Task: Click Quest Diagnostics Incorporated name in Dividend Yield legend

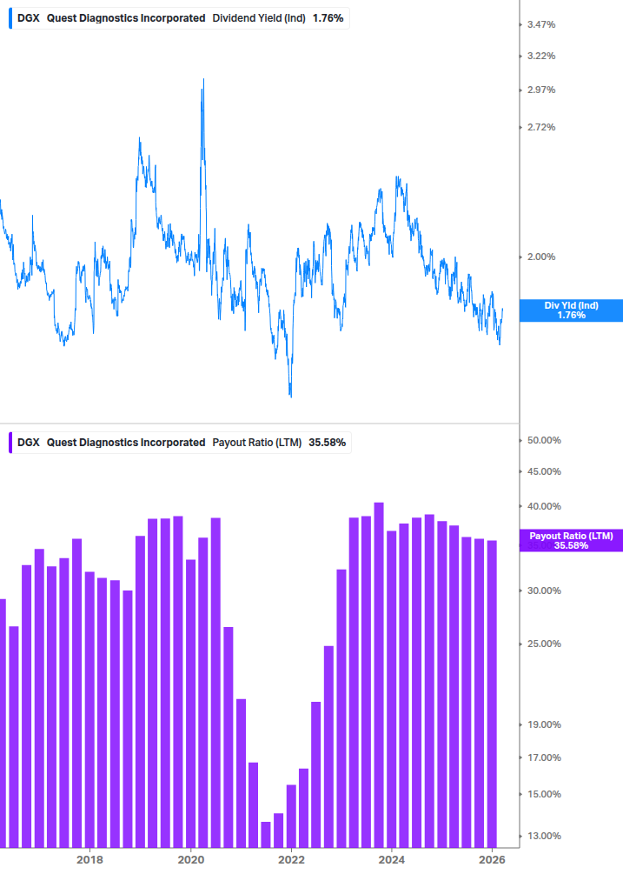Action: coord(126,18)
